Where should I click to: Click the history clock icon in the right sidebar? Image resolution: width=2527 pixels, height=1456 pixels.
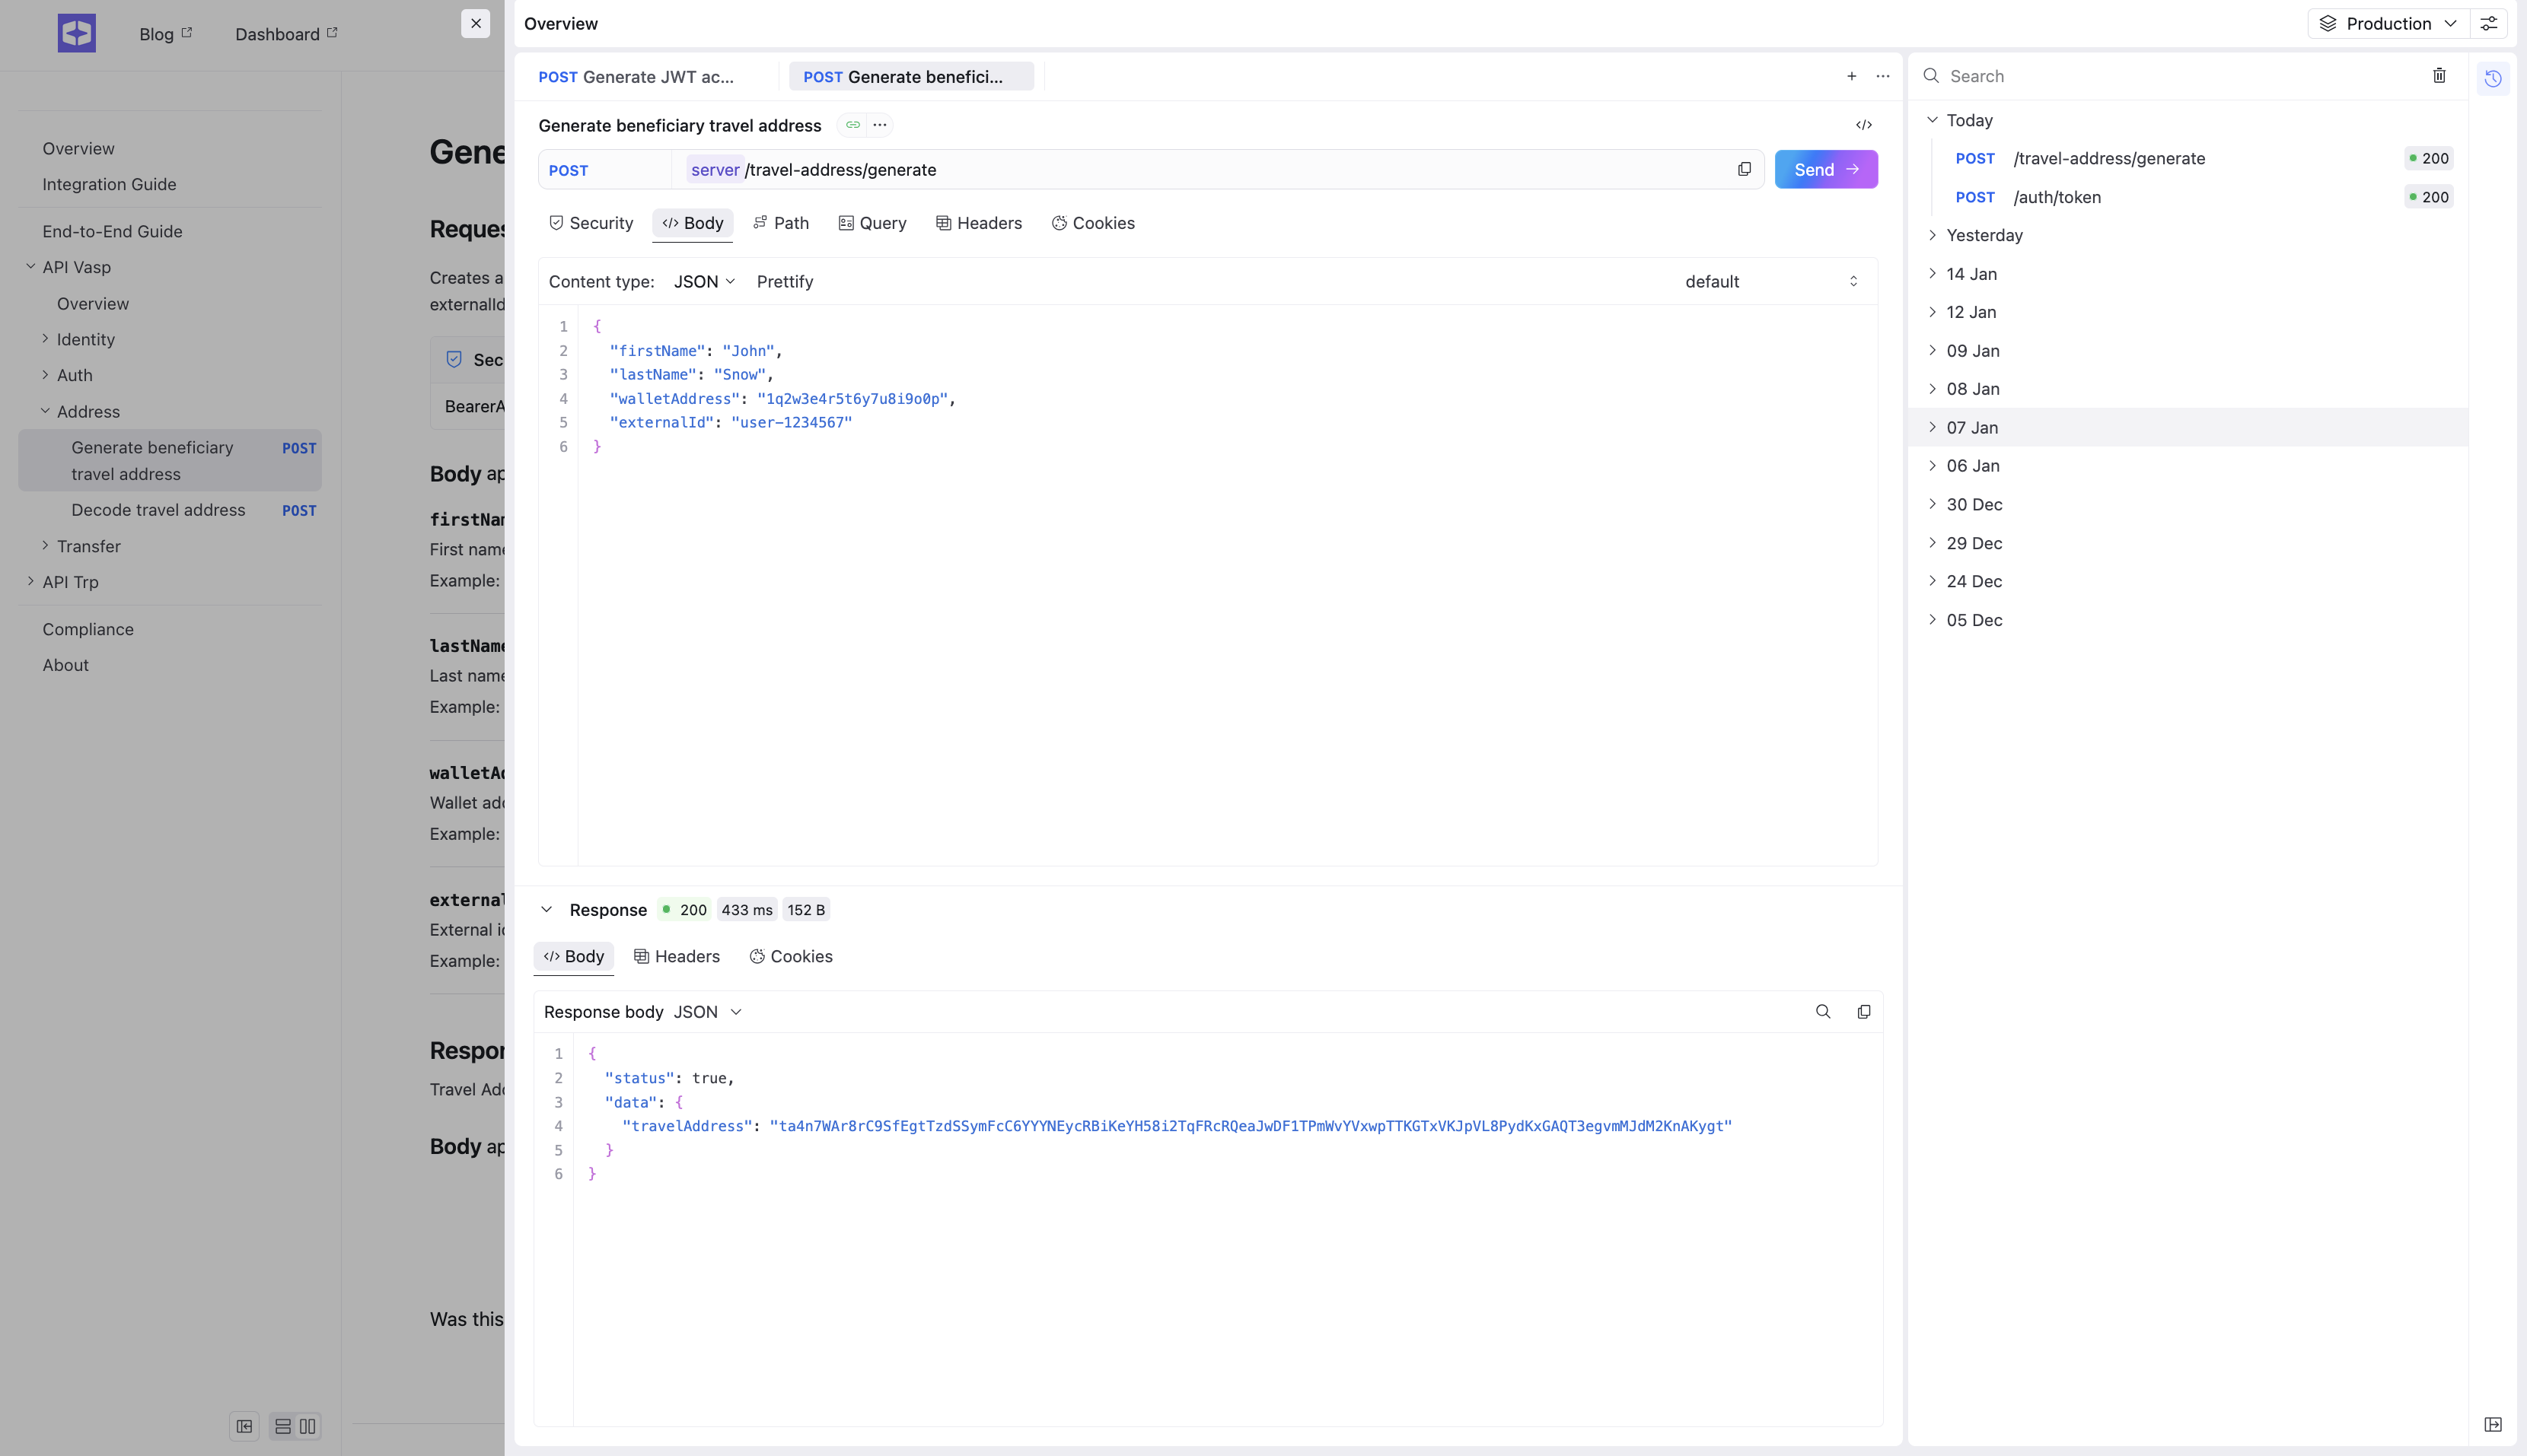pyautogui.click(x=2492, y=78)
